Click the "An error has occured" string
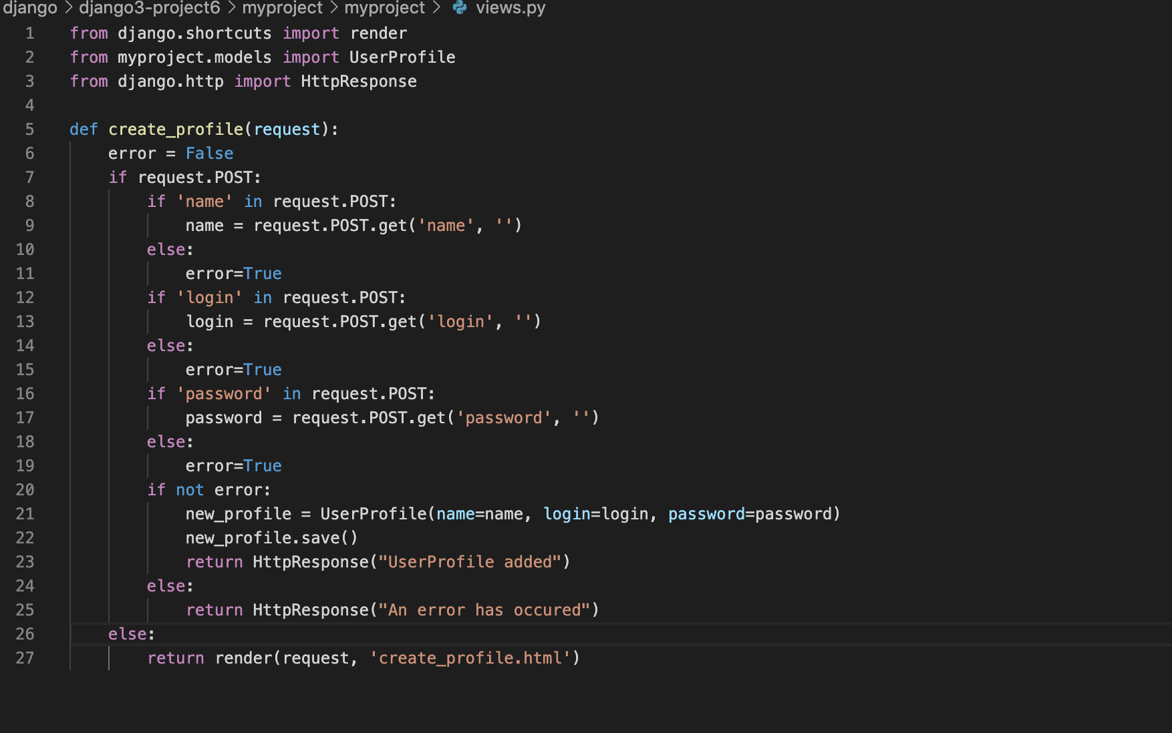Screen dimensions: 1172x733 point(484,610)
